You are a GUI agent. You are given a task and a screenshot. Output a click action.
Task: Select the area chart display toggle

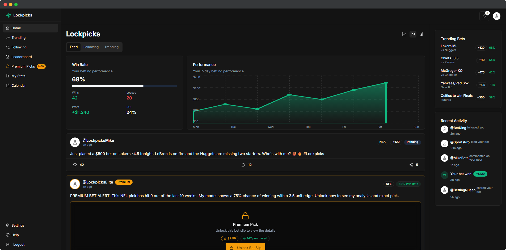click(413, 34)
